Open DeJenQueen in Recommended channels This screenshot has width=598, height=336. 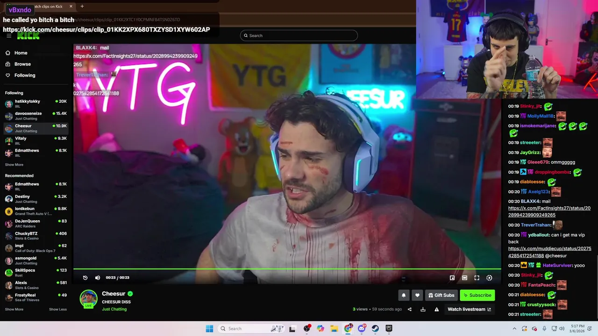[x=36, y=224]
